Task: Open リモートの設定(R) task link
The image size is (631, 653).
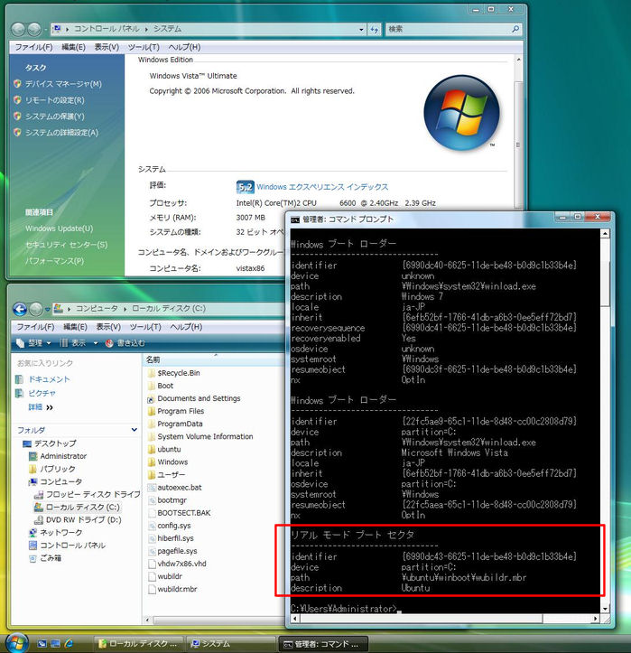Action: click(x=54, y=100)
